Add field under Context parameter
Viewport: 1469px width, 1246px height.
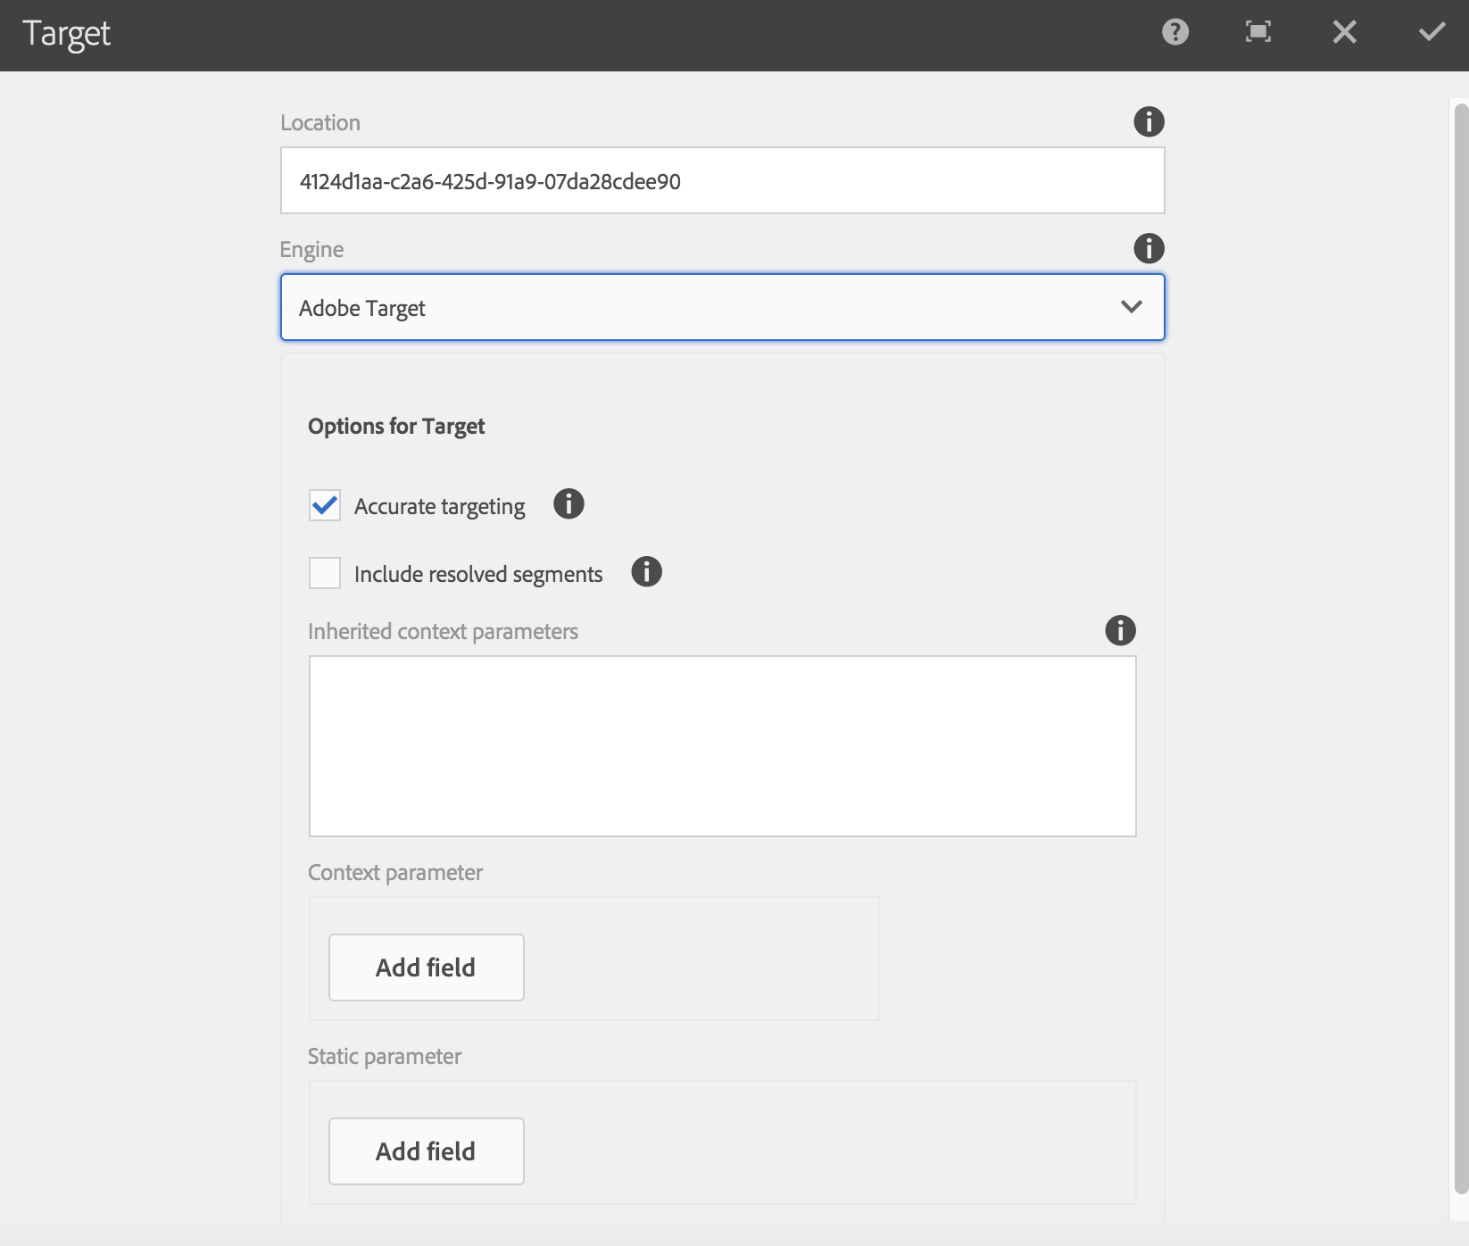click(426, 968)
